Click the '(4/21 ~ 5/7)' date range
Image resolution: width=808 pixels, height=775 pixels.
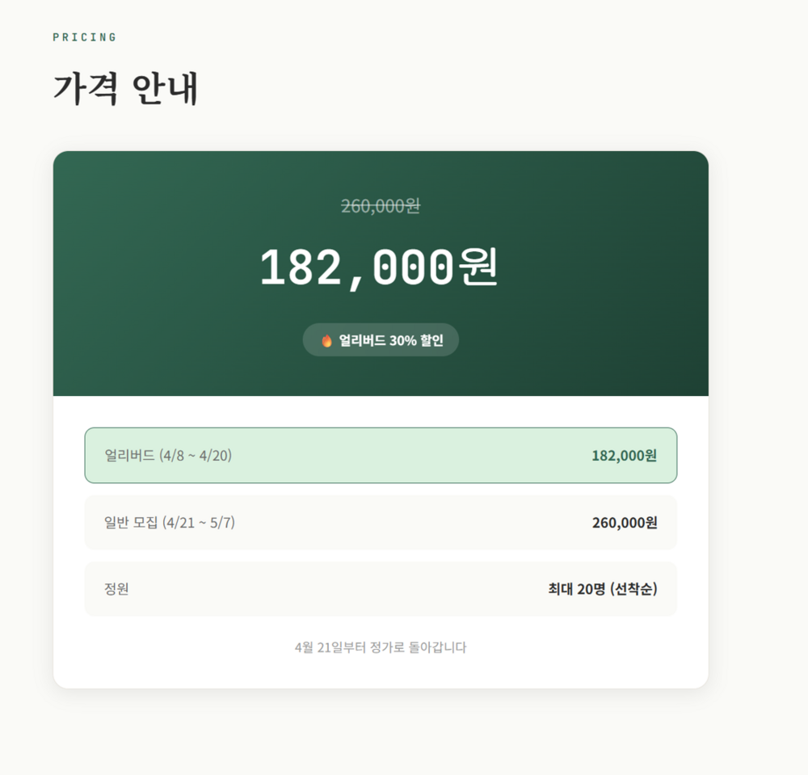(199, 523)
